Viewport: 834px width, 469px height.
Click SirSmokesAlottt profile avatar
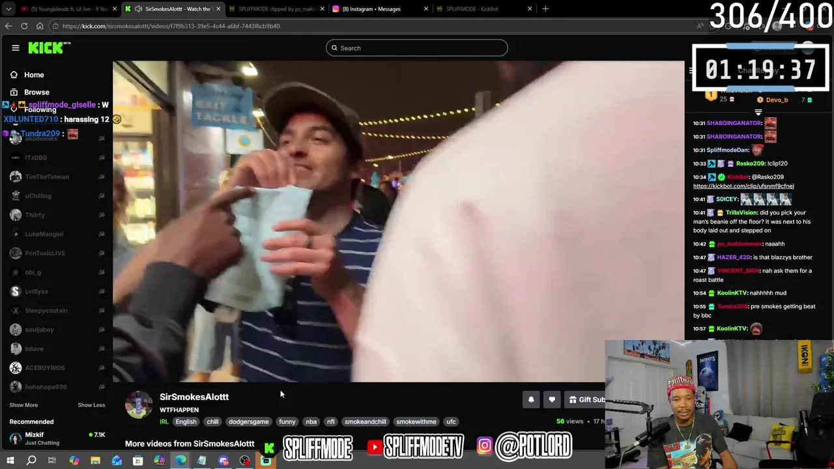click(139, 405)
